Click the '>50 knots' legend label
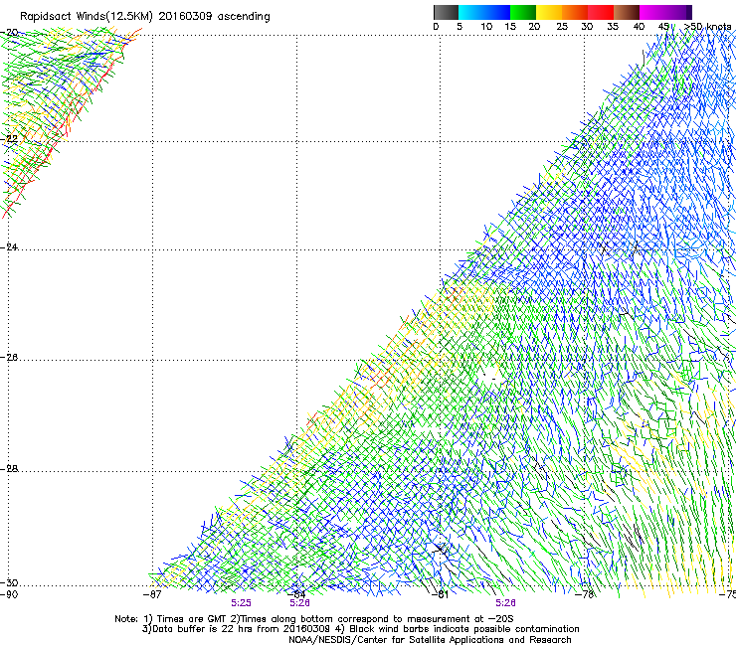Screen dimensions: 736x646 (x=708, y=27)
